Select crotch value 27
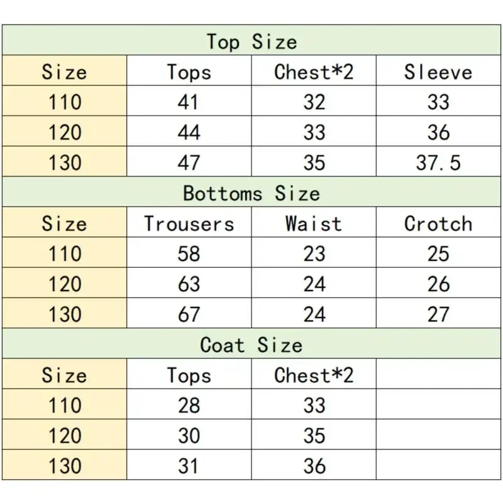This screenshot has height=503, width=503. pos(438,314)
